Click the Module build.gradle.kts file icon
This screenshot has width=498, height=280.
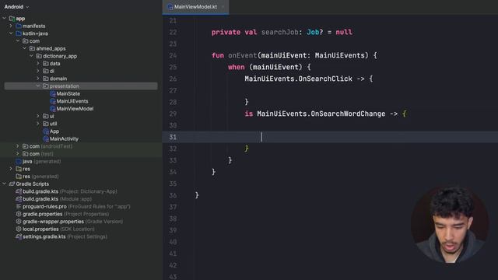point(19,199)
